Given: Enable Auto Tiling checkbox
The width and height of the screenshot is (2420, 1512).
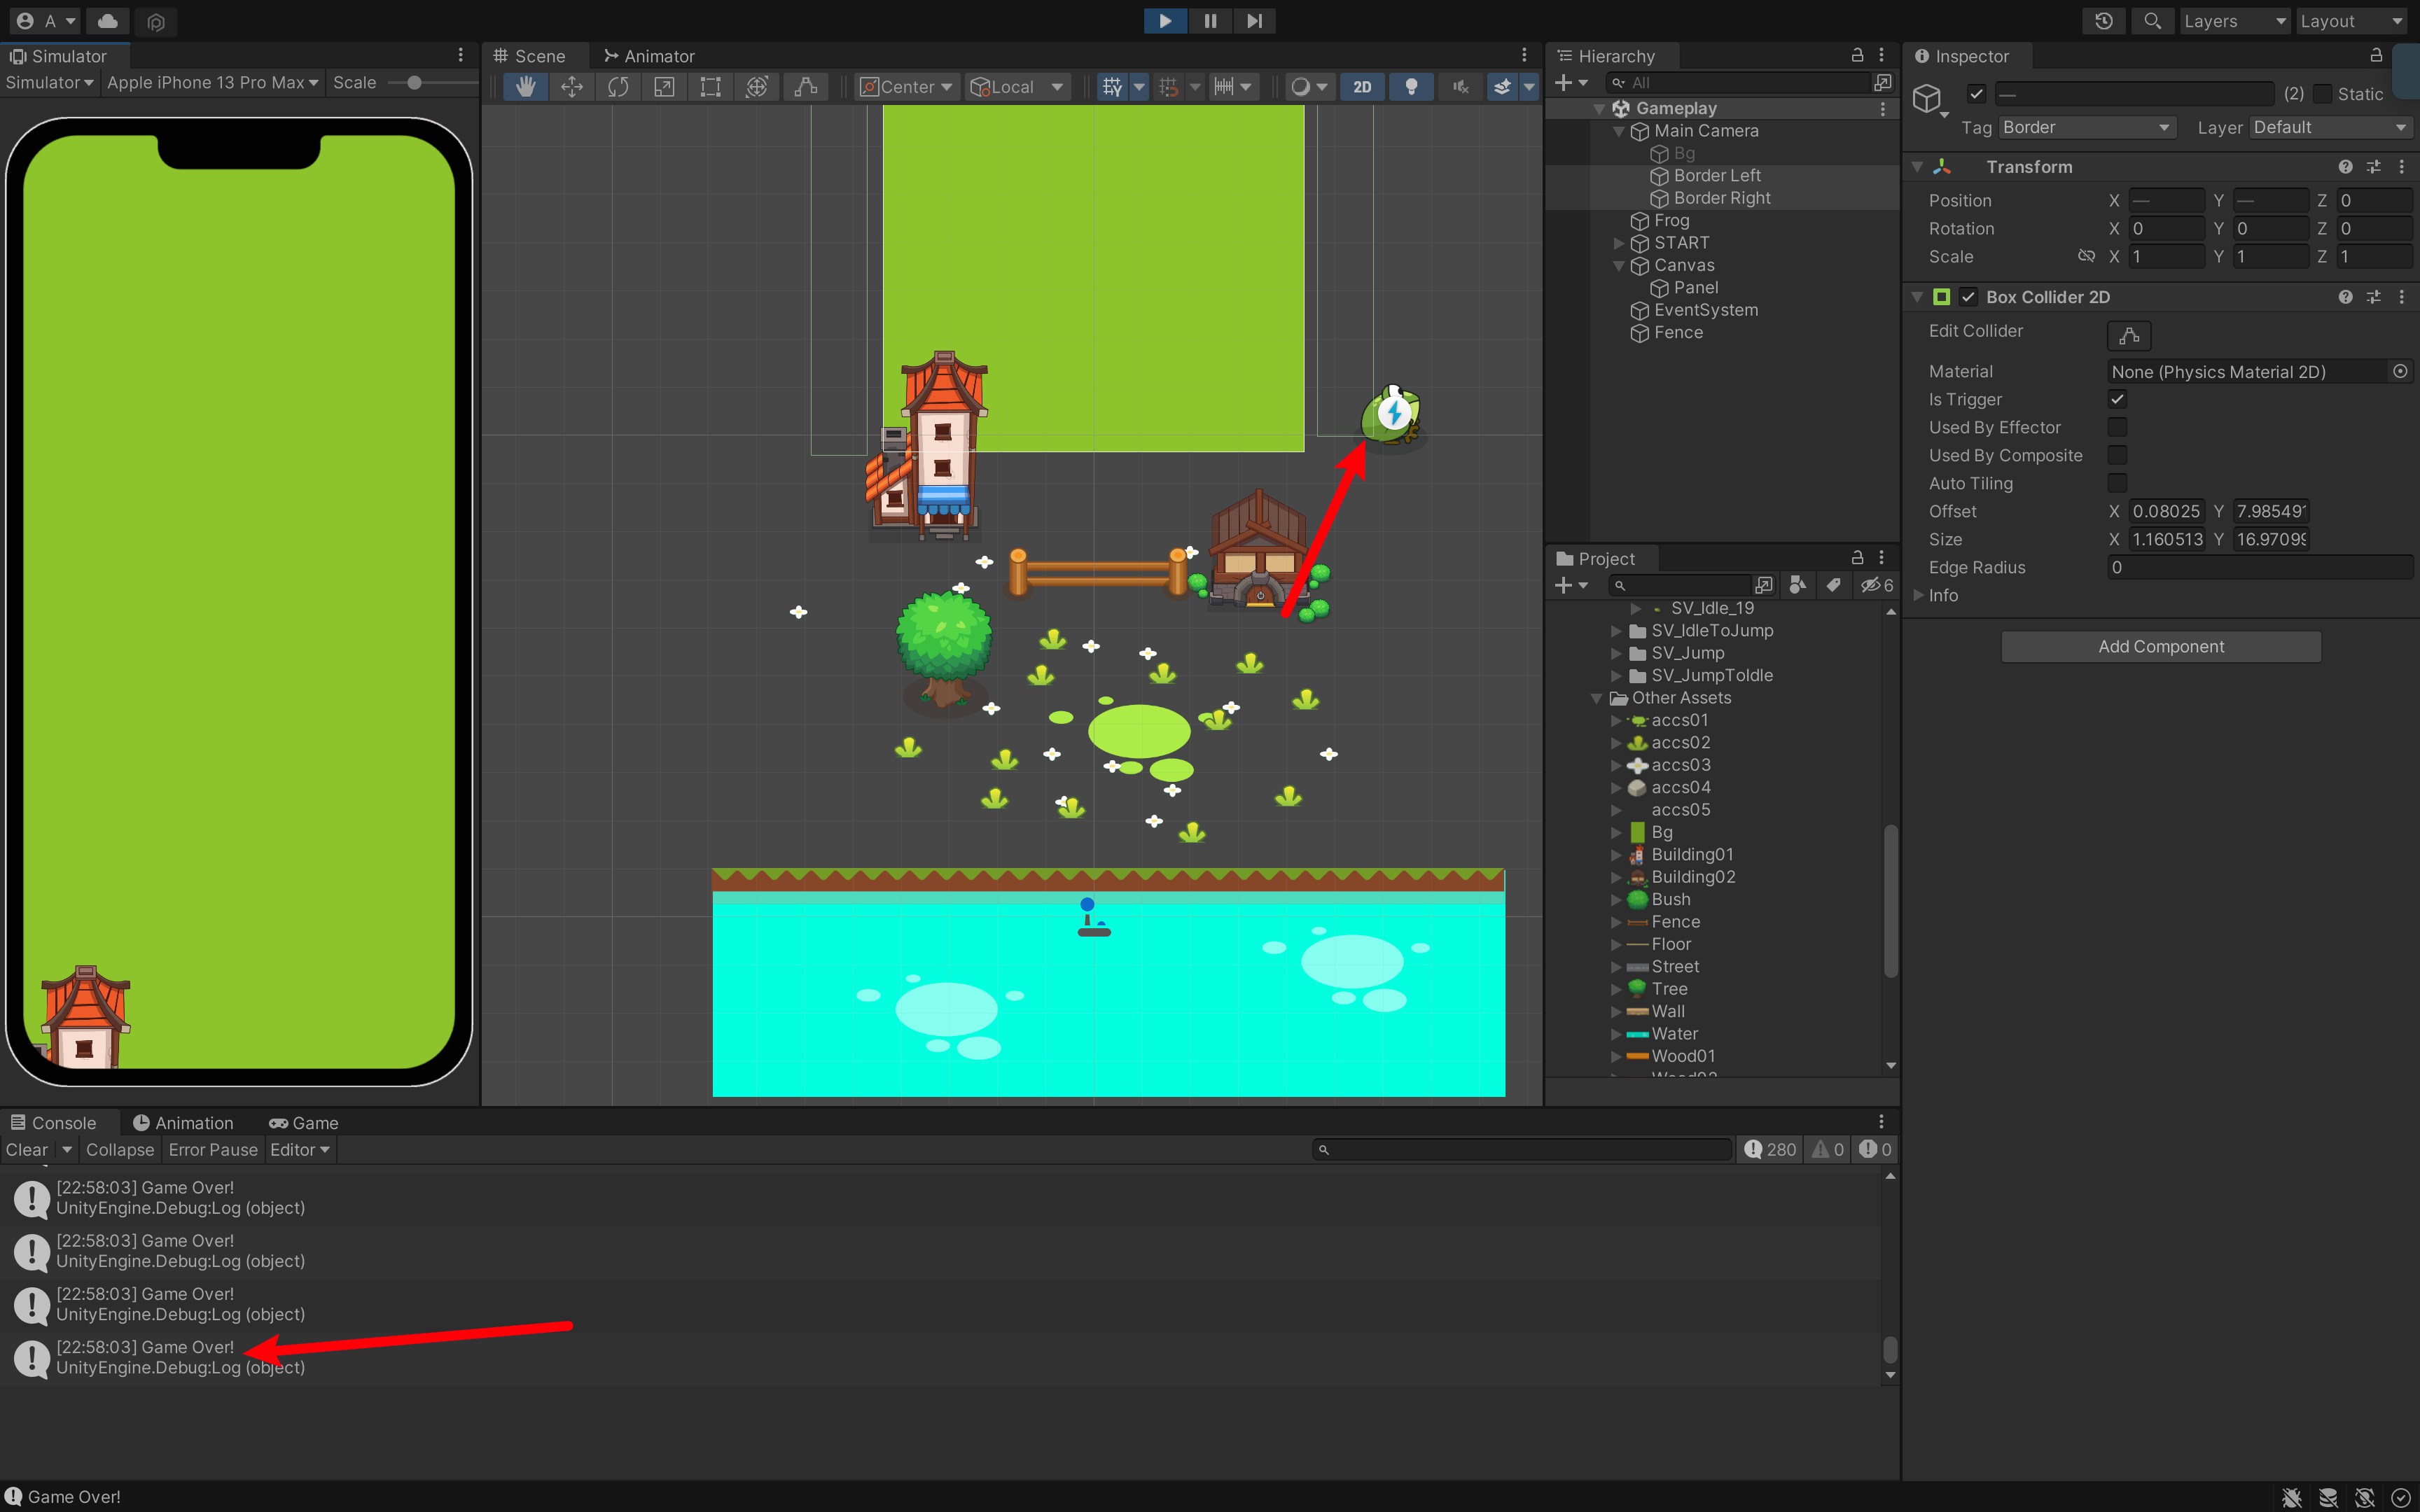Looking at the screenshot, I should pyautogui.click(x=2117, y=483).
